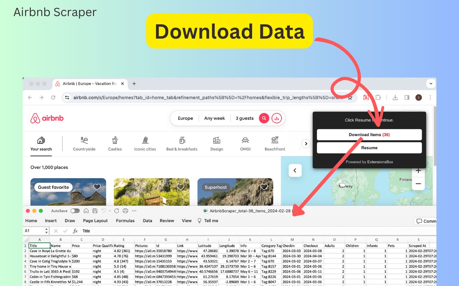
Task: Favorite the Superhost listing with heart
Action: [264, 187]
